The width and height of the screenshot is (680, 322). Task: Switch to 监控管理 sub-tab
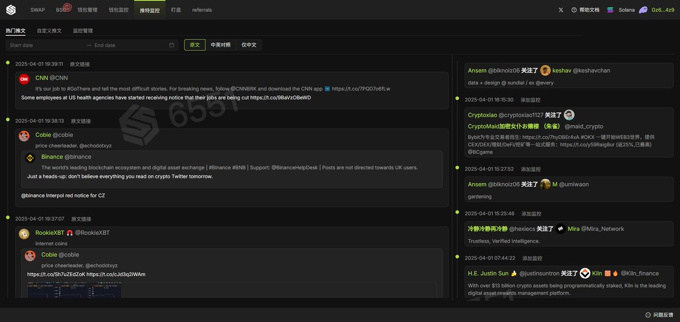(83, 31)
